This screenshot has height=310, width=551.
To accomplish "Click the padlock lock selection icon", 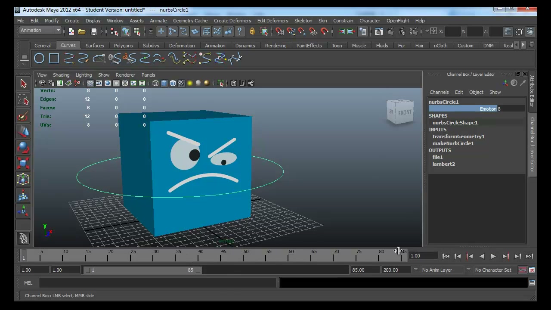I will (252, 31).
